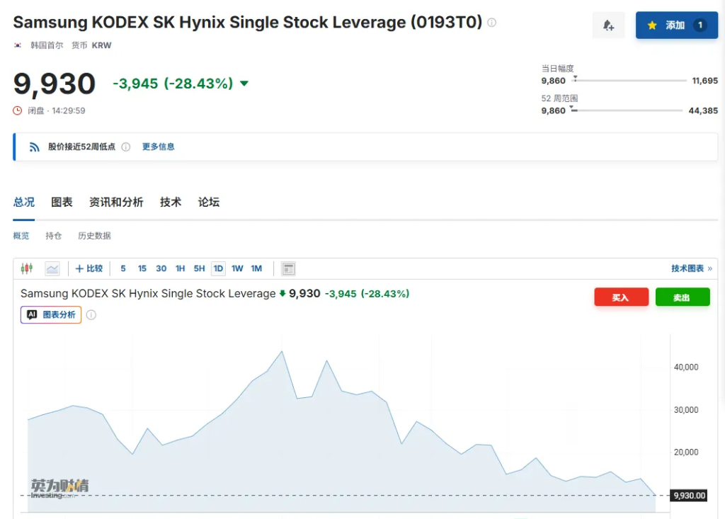Click info icon next to 图表分析

[x=91, y=315]
